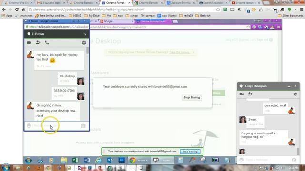Expand the NIDAD bookmark folder

pos(75,16)
